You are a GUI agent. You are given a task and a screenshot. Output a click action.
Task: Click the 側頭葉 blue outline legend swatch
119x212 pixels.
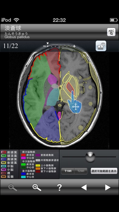(x=3, y=159)
